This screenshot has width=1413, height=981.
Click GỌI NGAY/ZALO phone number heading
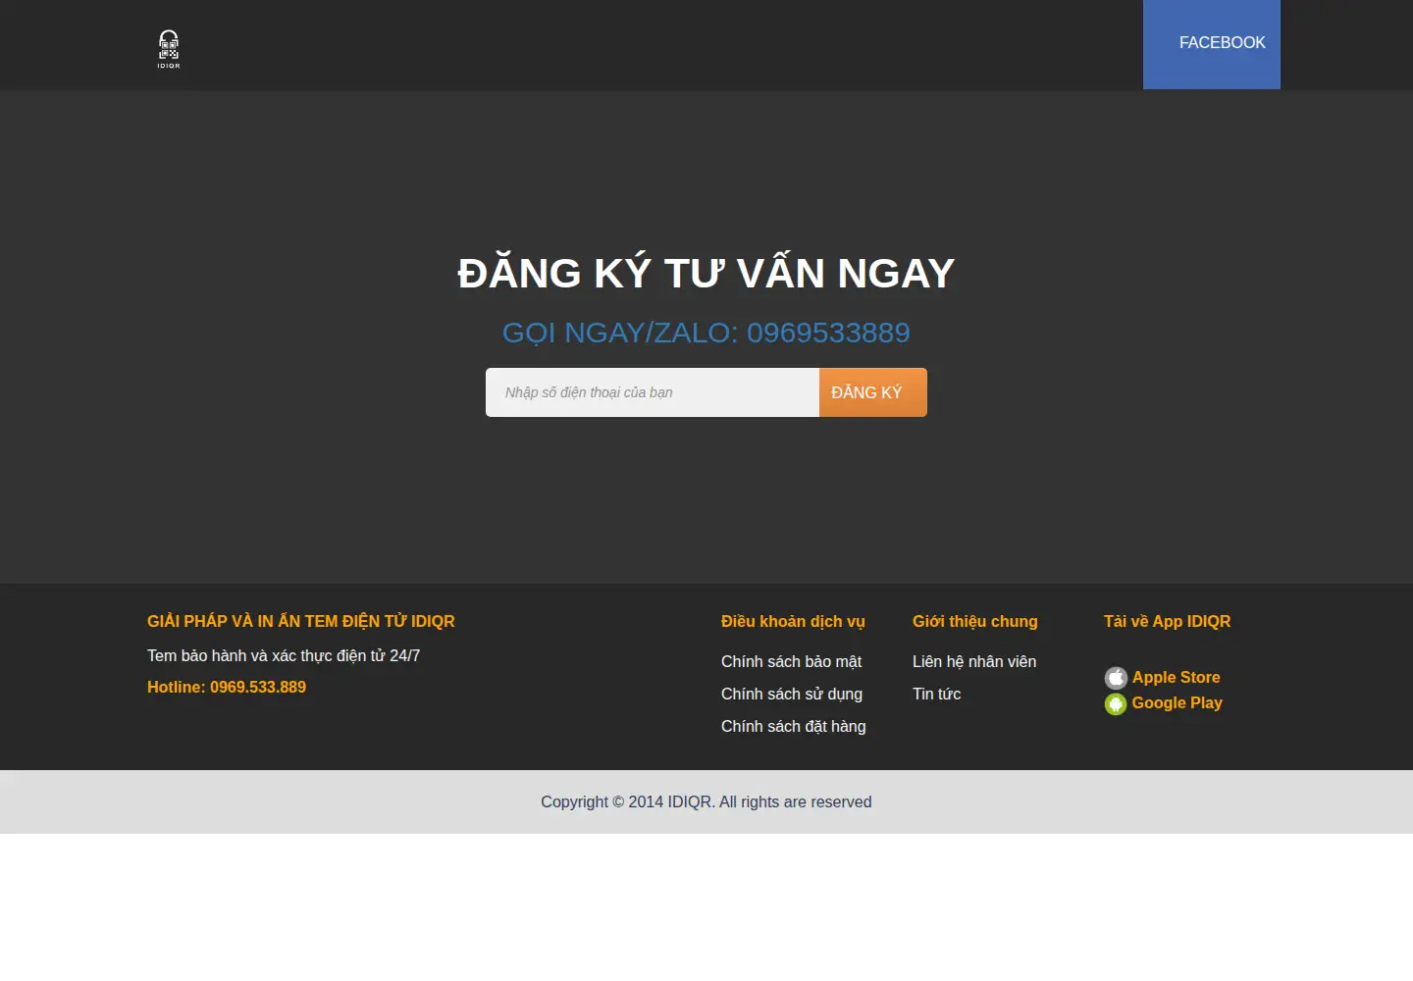click(706, 333)
